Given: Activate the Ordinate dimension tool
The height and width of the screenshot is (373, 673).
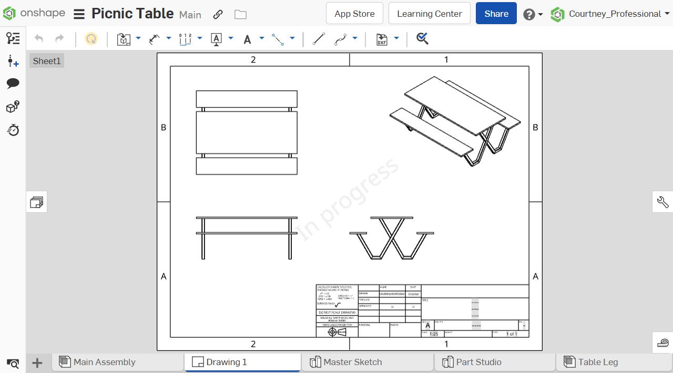Looking at the screenshot, I should [x=186, y=39].
